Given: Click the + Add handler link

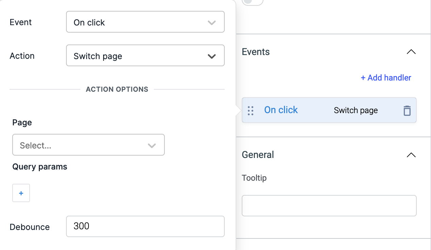Looking at the screenshot, I should [x=386, y=78].
